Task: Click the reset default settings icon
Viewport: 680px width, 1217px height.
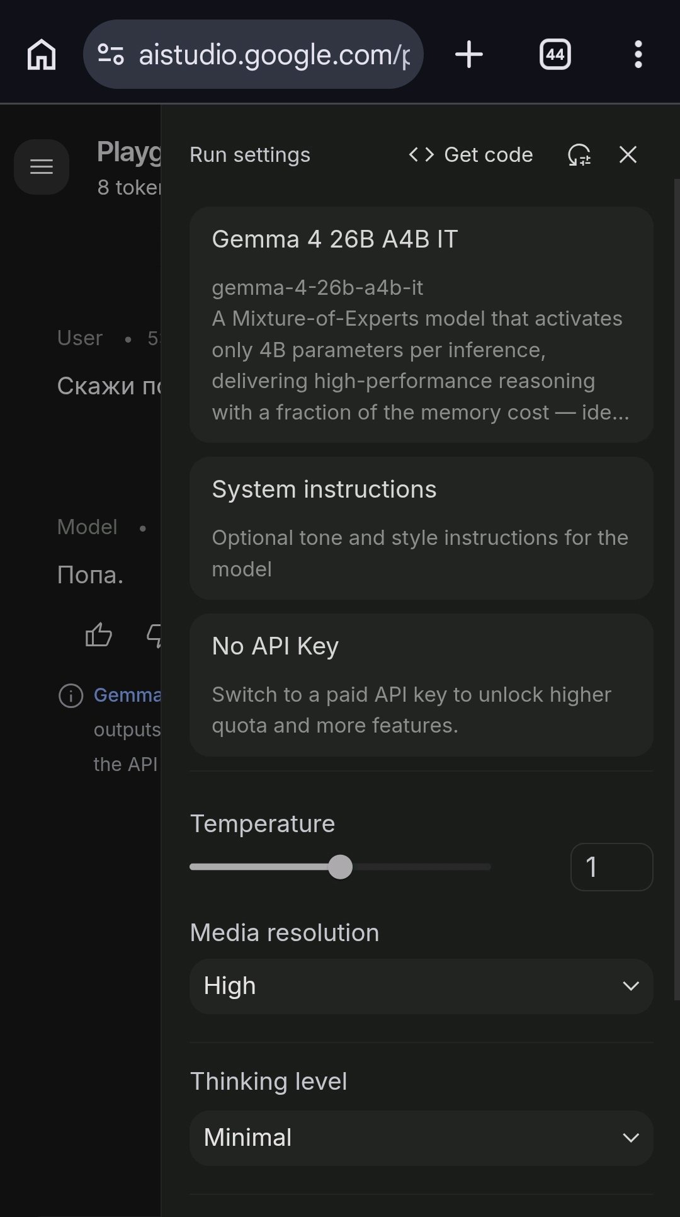Action: pyautogui.click(x=579, y=155)
